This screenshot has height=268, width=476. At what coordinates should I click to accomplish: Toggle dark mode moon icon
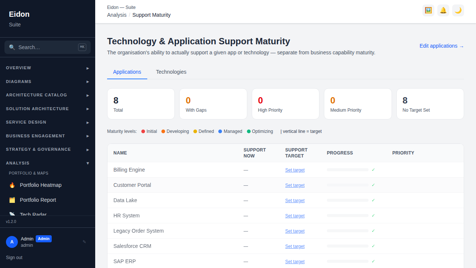pos(458,10)
